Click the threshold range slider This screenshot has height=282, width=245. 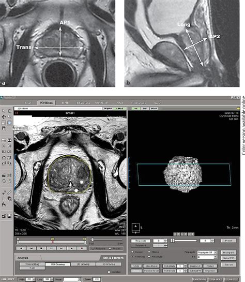click(183, 241)
